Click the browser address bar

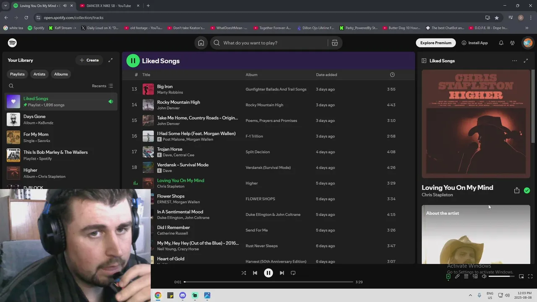(260, 18)
